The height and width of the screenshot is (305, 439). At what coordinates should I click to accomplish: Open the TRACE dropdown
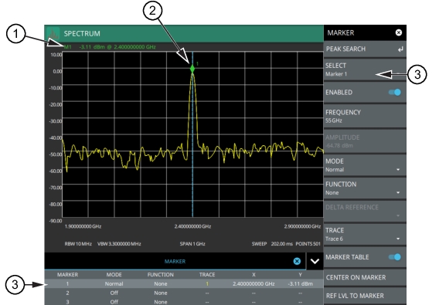coord(365,234)
